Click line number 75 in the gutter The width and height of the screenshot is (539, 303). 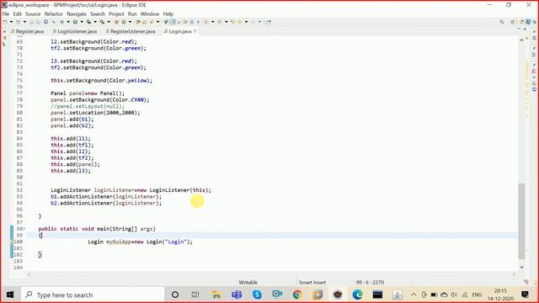coord(19,81)
